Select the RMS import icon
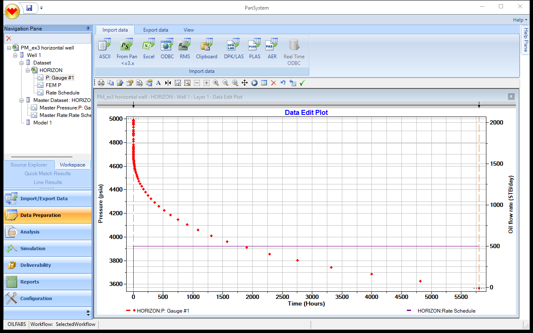The height and width of the screenshot is (333, 533). pyautogui.click(x=184, y=49)
